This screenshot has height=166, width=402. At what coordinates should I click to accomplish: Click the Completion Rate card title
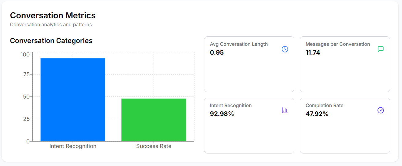324,106
